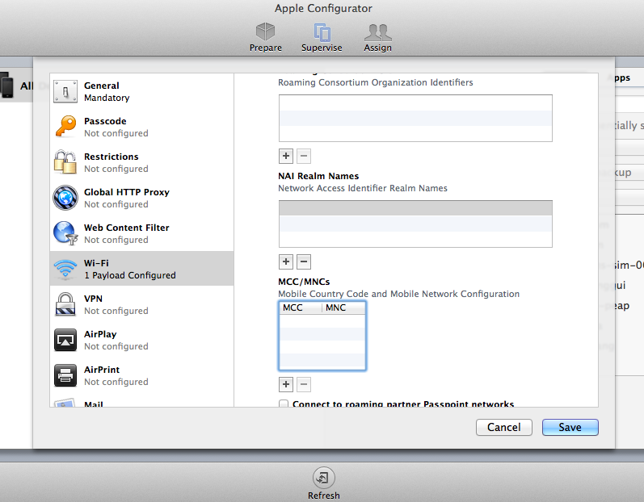
Task: Select the AirPlay icon
Action: point(65,340)
